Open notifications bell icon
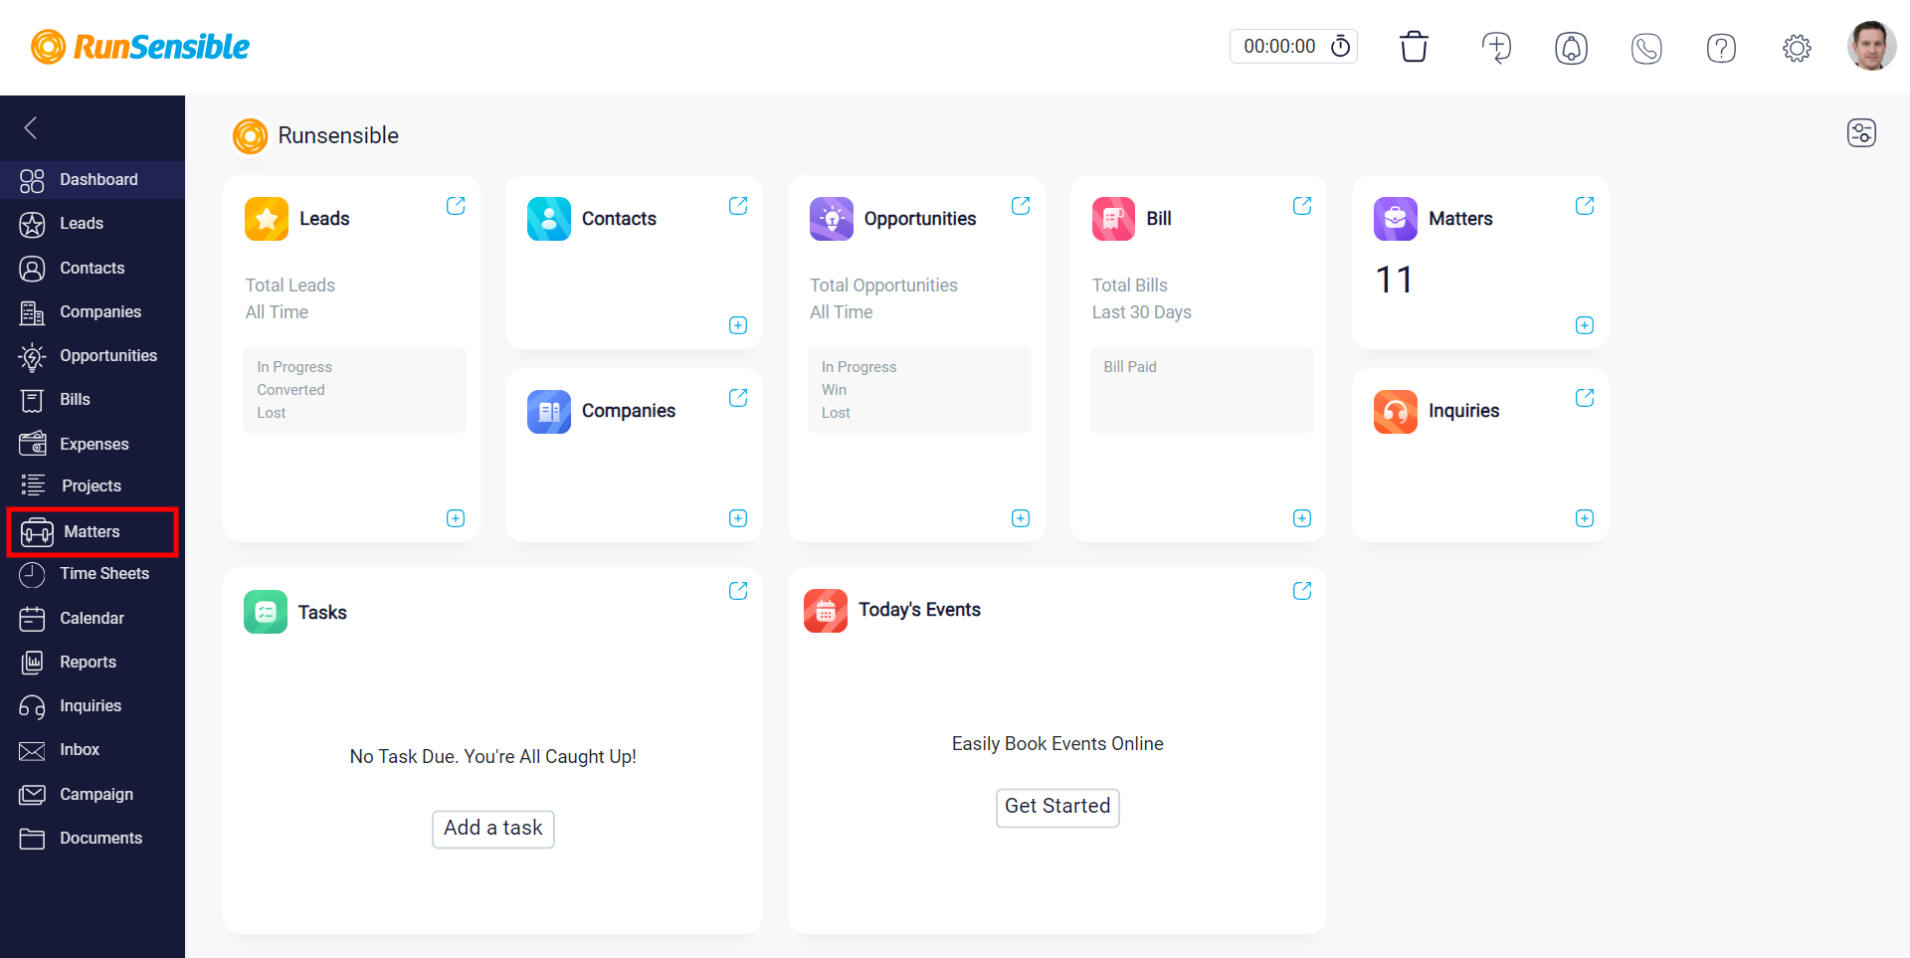1910x958 pixels. pyautogui.click(x=1571, y=48)
